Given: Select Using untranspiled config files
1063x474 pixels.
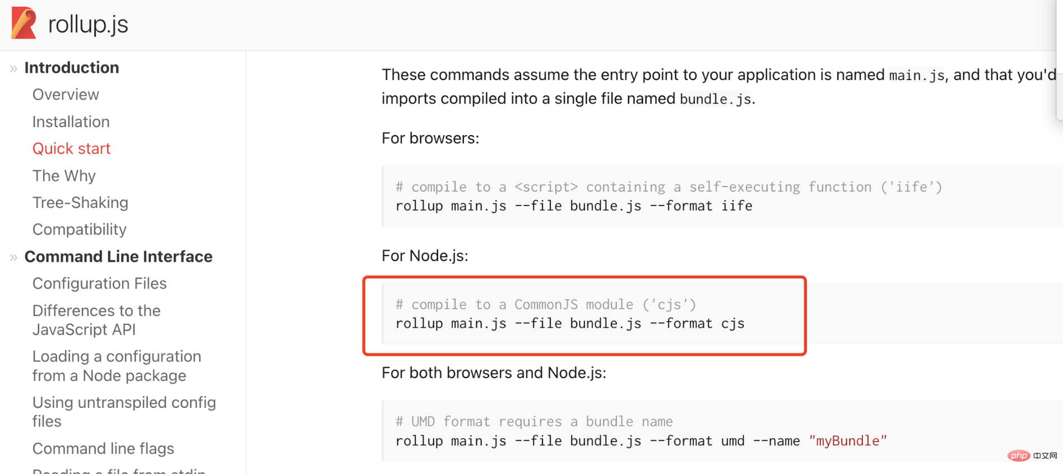Looking at the screenshot, I should 124,412.
